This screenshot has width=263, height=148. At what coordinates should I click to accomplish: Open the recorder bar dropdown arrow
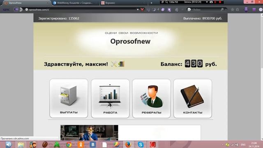pyautogui.click(x=207, y=2)
